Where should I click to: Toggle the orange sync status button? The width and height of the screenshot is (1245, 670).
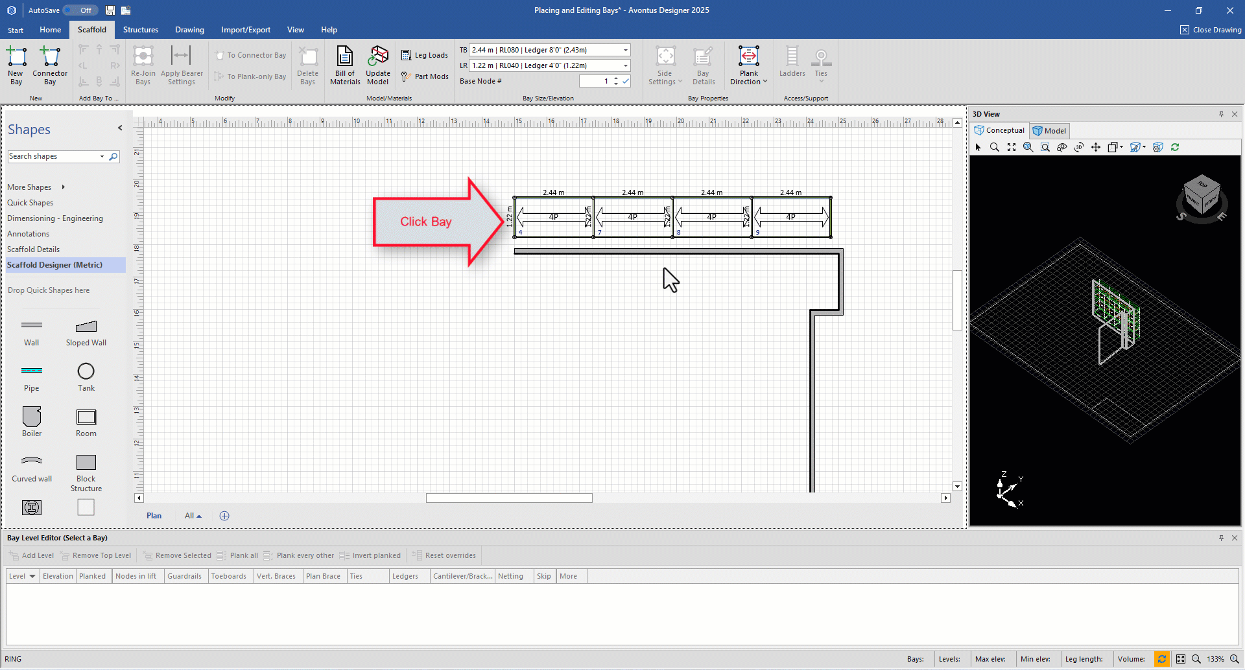tap(1162, 659)
